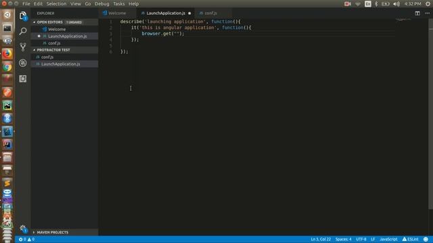
Task: Place cursor inside browser.get quotes
Action: coord(177,34)
